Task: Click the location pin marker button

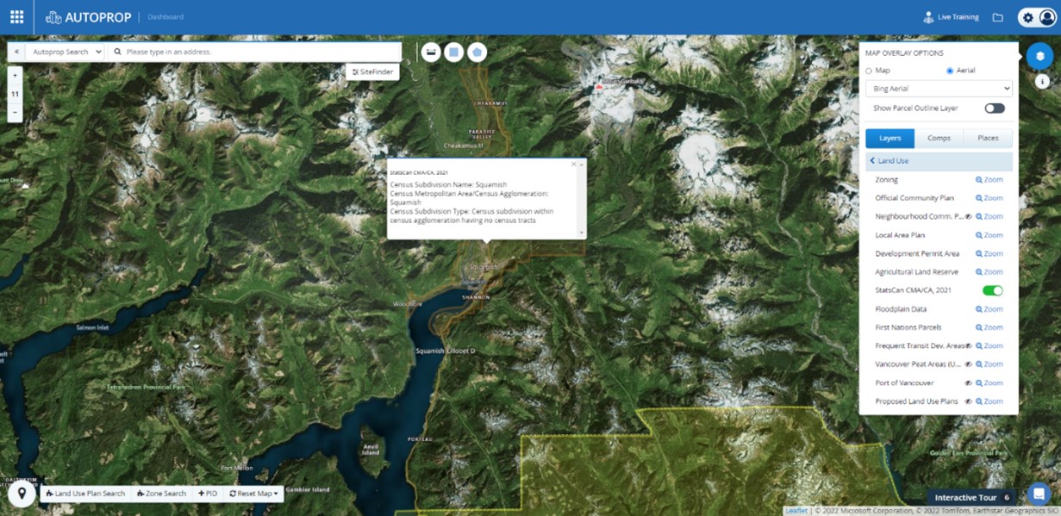Action: tap(22, 494)
